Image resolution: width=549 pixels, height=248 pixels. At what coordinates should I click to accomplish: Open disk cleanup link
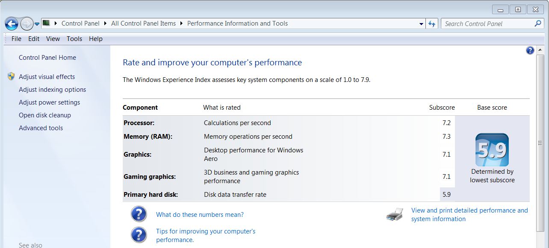pos(45,115)
